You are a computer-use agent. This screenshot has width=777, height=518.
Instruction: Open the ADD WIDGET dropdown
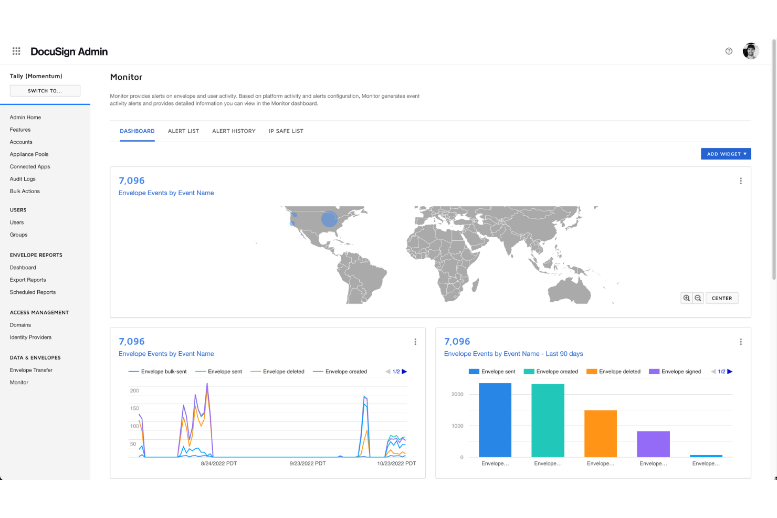pos(726,153)
